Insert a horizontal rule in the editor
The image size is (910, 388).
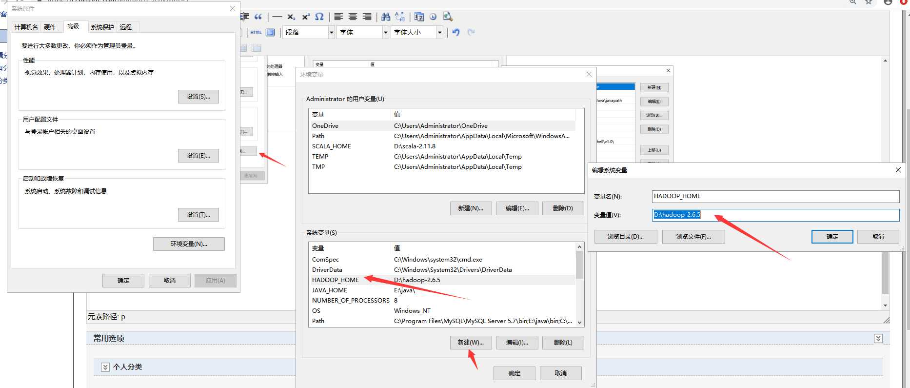point(277,17)
